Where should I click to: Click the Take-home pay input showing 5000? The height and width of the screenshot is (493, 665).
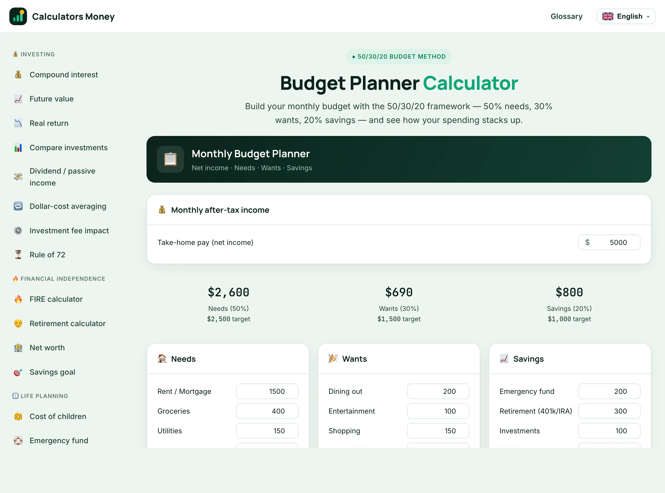609,242
